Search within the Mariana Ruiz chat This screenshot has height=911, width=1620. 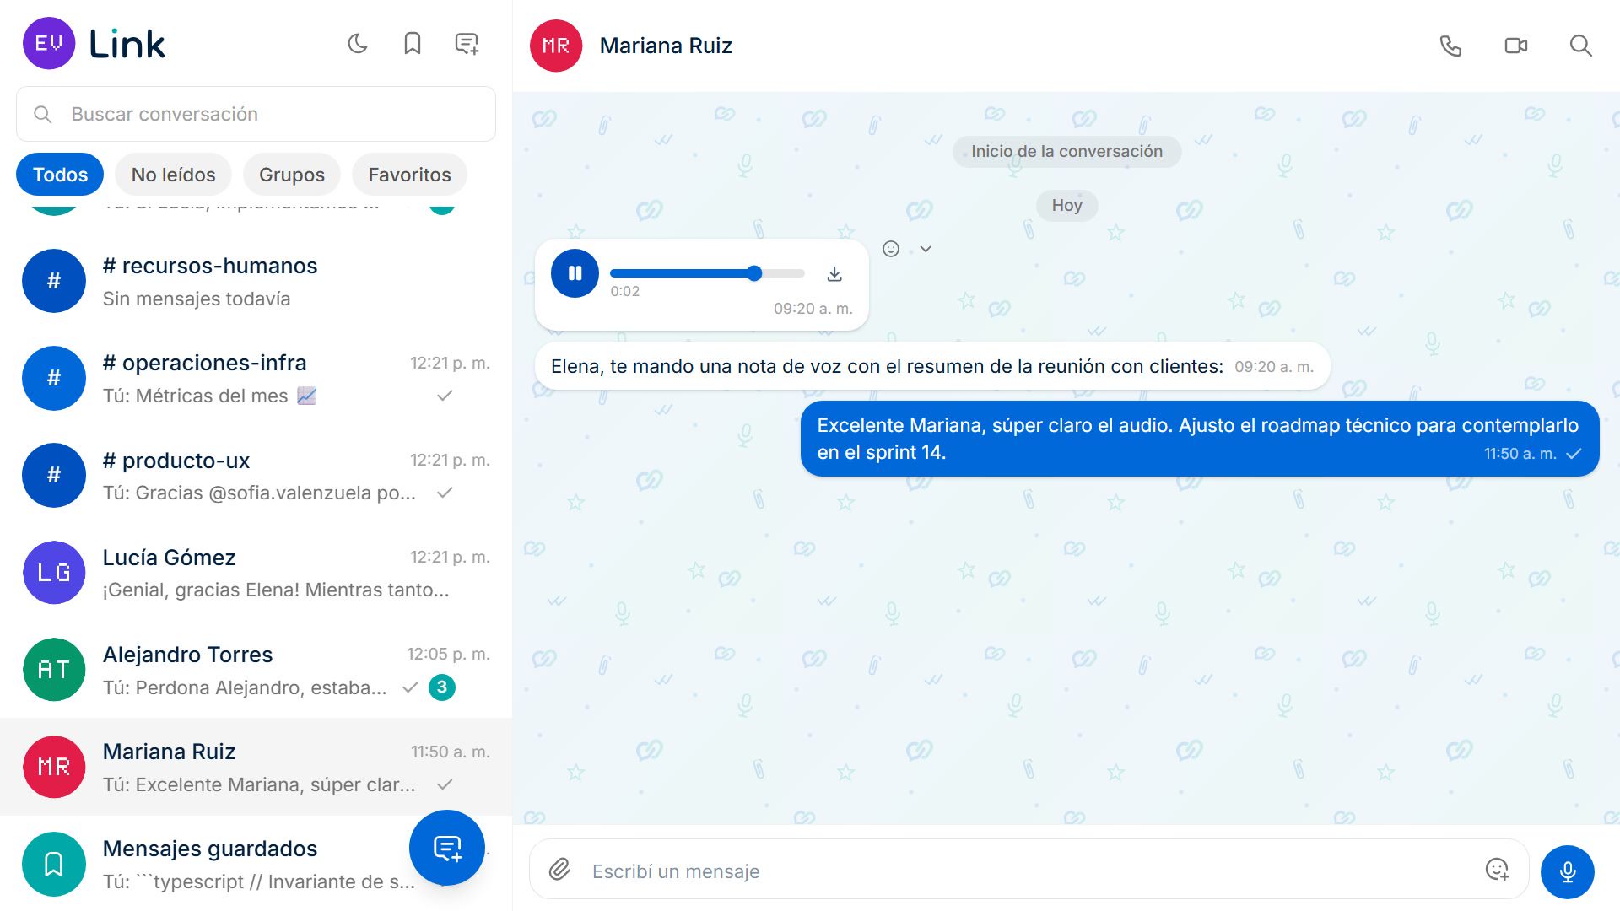1581,46
